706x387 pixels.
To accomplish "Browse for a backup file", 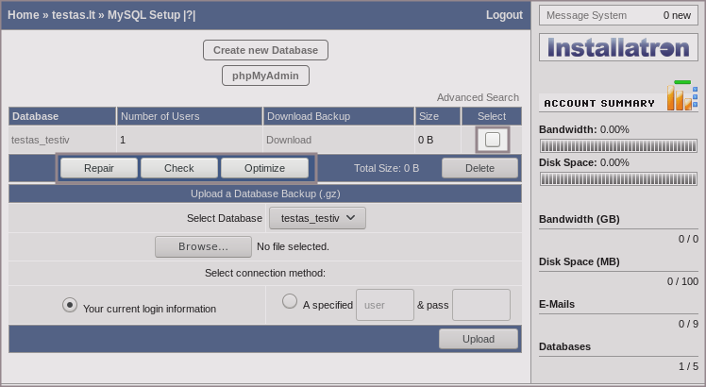I will tap(203, 246).
